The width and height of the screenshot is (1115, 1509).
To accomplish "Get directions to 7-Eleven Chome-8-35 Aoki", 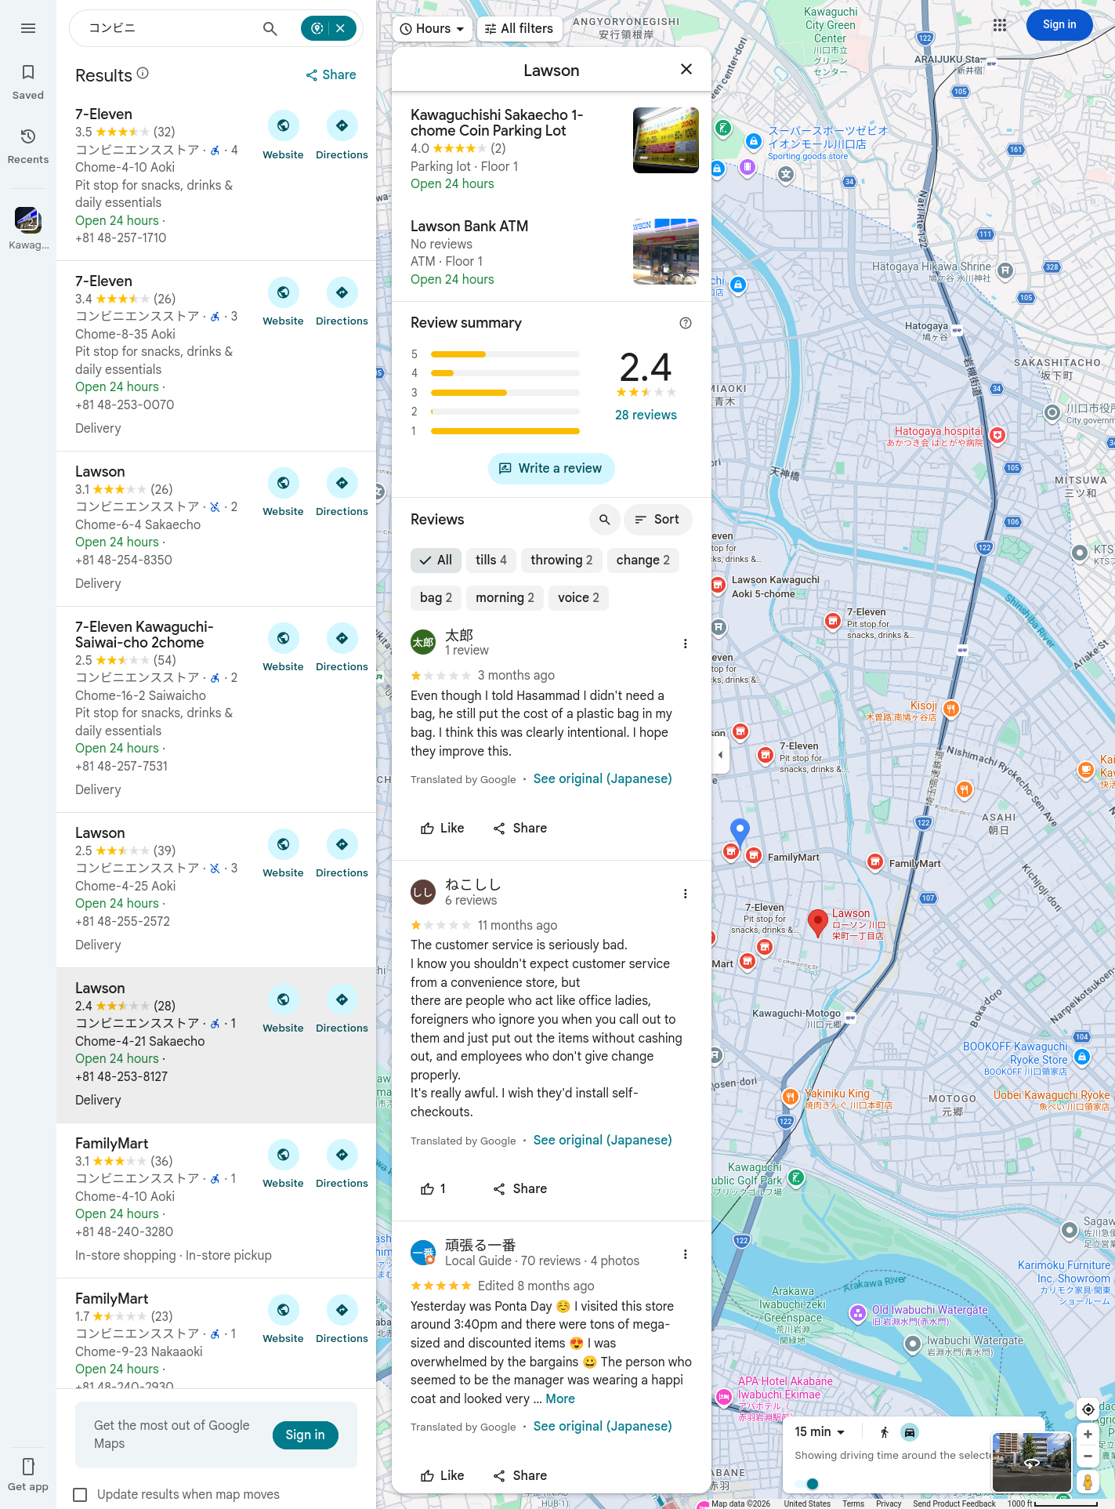I will pyautogui.click(x=342, y=303).
